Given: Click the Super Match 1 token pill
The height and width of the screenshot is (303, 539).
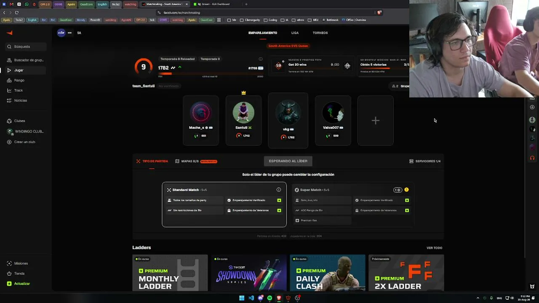Looking at the screenshot, I should 398,190.
